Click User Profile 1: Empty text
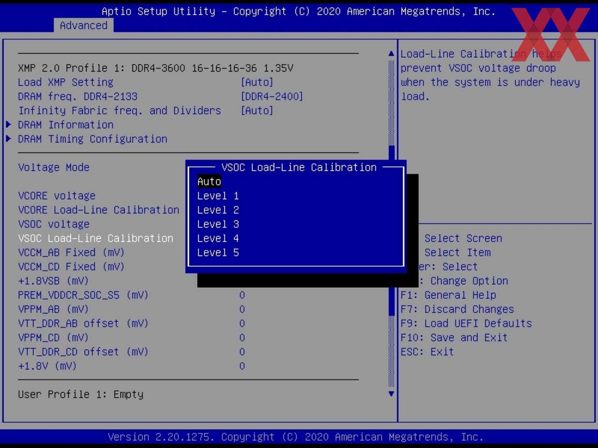 tap(80, 394)
